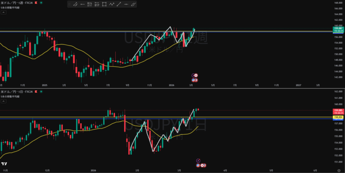345x173 pixels.
Task: Click the red flag on daily chart title
Action: point(36,91)
